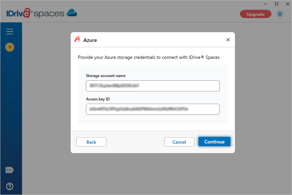This screenshot has width=292, height=195.
Task: Click the 'Access key ID' label
Action: point(98,99)
